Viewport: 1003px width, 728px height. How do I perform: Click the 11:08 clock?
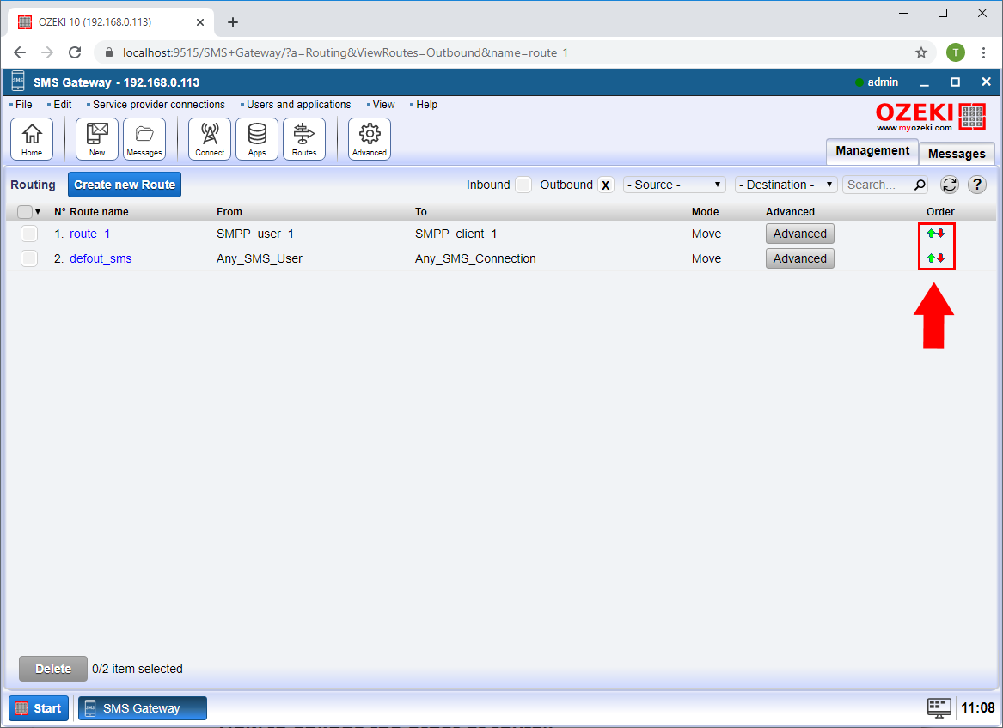pyautogui.click(x=978, y=707)
